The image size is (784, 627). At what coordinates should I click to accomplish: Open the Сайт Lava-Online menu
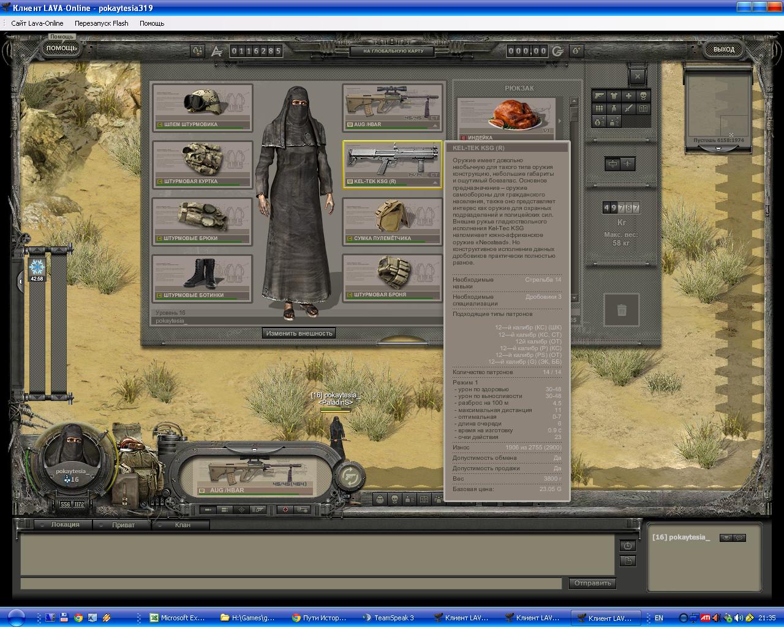(x=37, y=23)
